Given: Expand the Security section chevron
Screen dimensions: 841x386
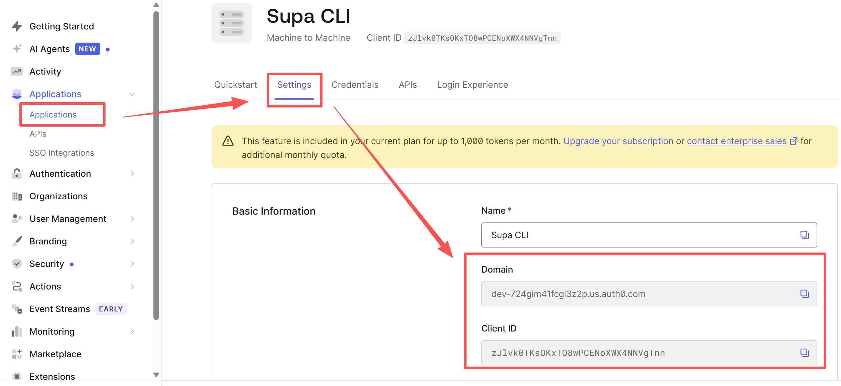Looking at the screenshot, I should point(132,263).
